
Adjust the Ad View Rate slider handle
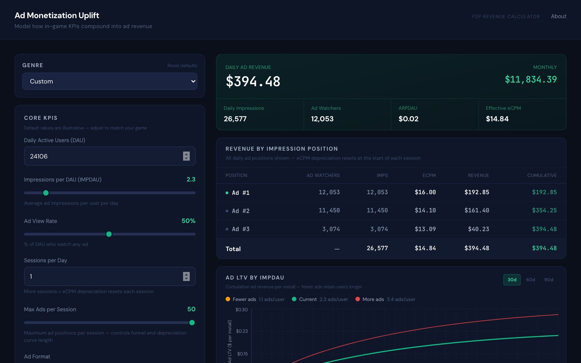109,234
